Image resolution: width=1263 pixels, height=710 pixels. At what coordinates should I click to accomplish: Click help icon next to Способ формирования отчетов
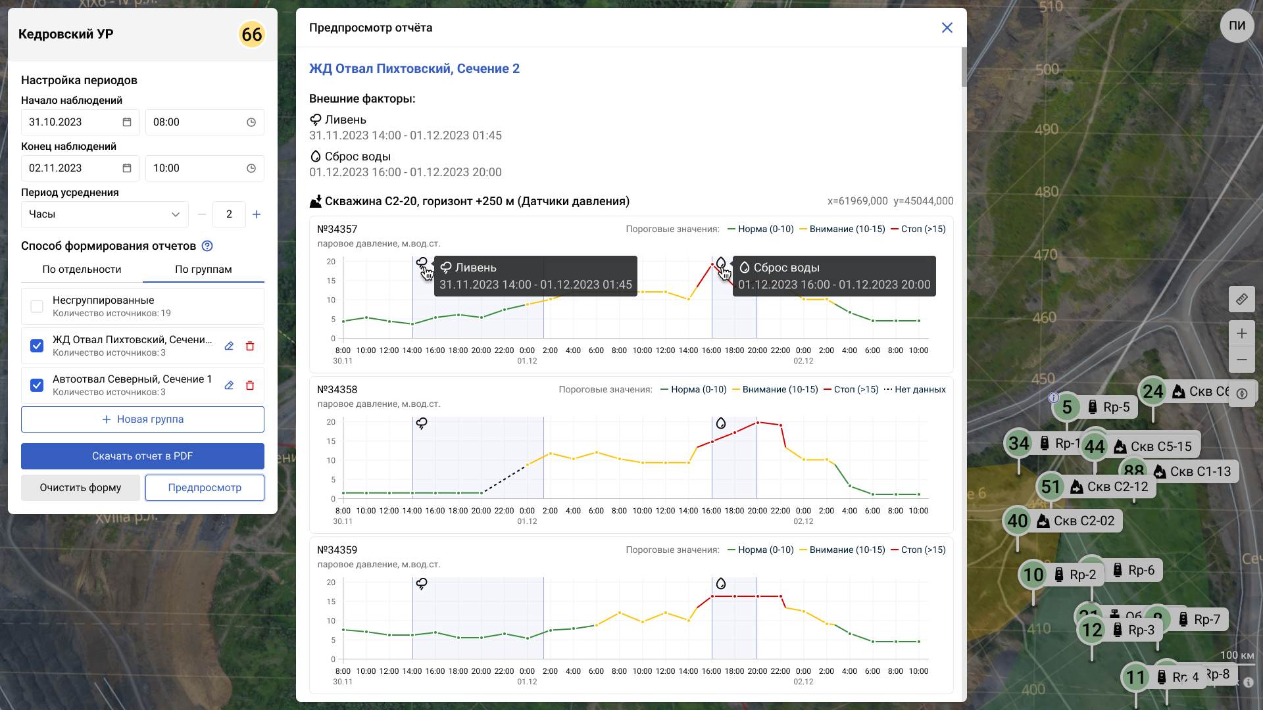[207, 246]
